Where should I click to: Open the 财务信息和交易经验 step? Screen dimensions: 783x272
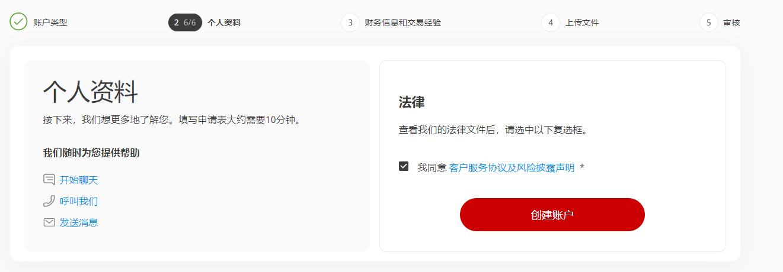403,22
